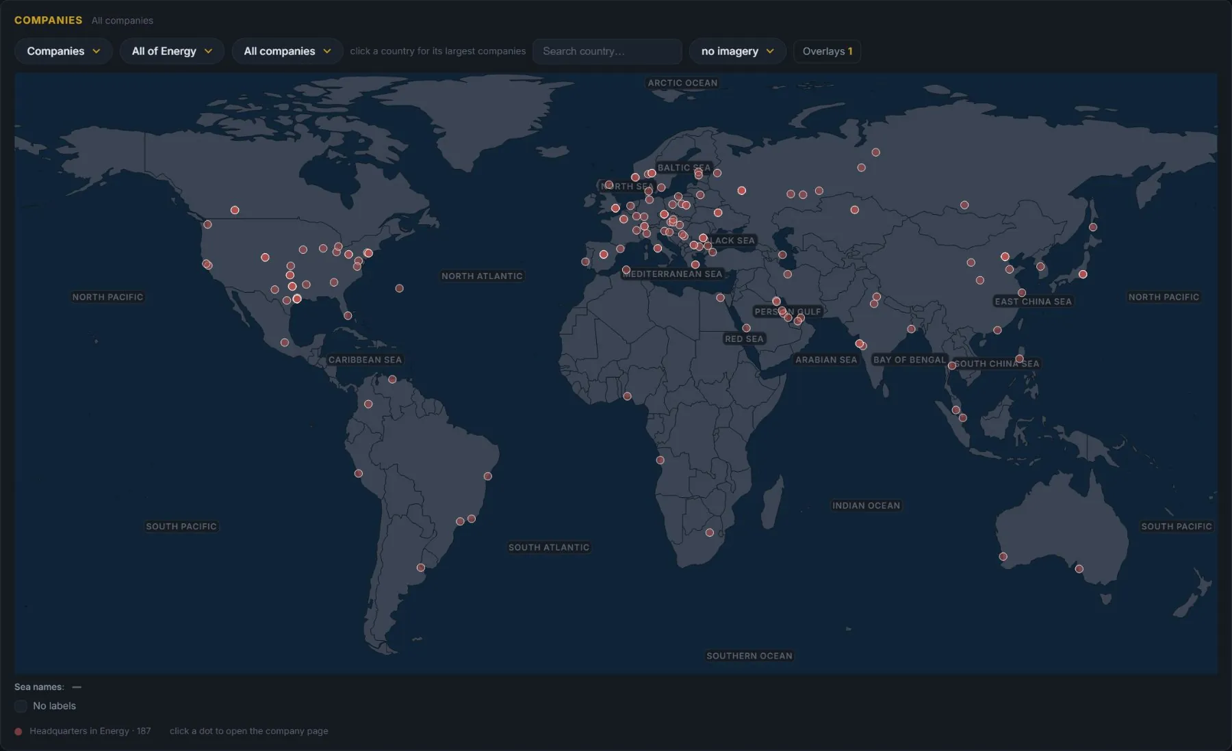Click the company dot in Western Australia

click(x=1003, y=557)
